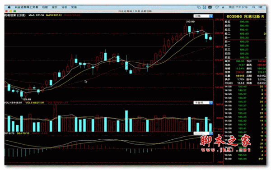
Task: Select the 卖一 ask row
Action: (x=245, y=37)
